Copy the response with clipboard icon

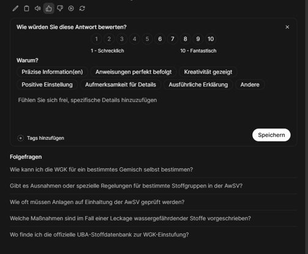click(x=26, y=9)
